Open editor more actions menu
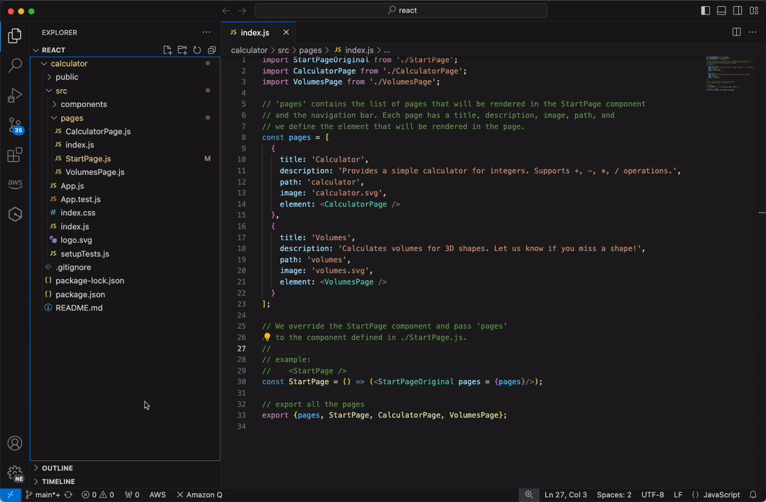Viewport: 766px width, 502px height. pyautogui.click(x=752, y=32)
